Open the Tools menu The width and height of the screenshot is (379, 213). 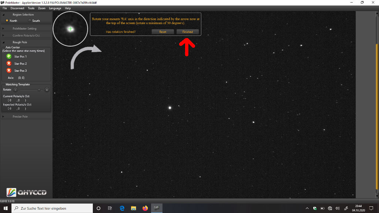(31, 8)
